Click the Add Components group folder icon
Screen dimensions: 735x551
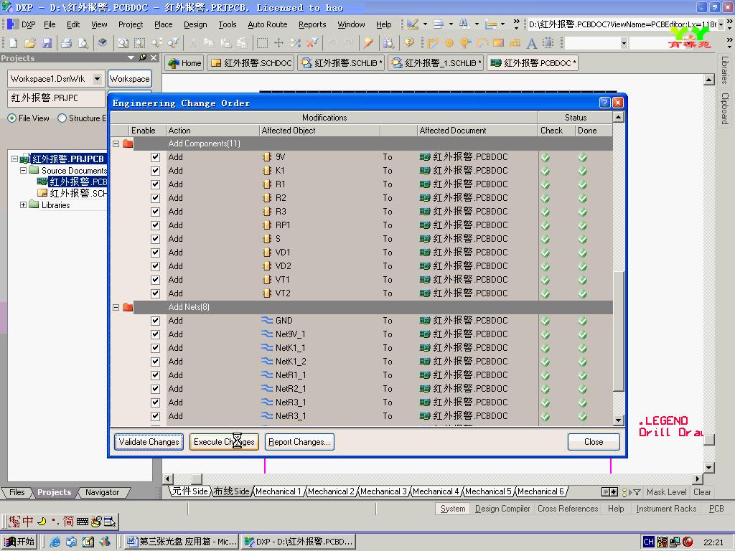(x=128, y=143)
